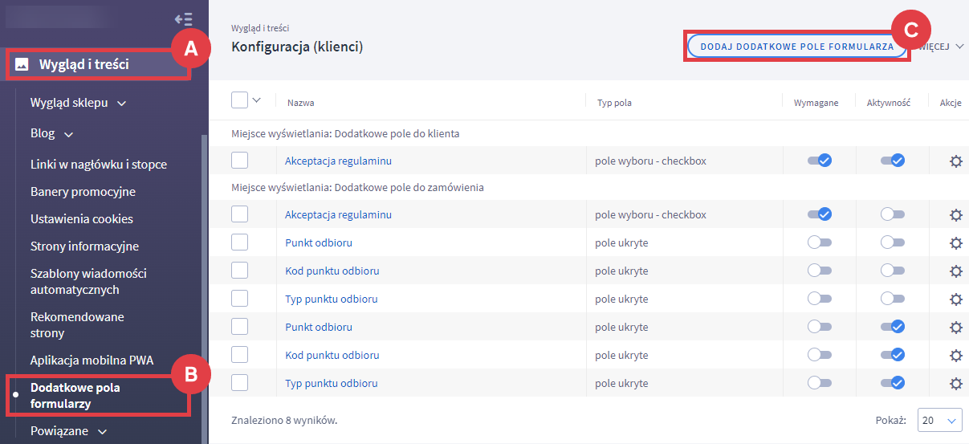
Task: Enable Aktywność toggle for first Punkt odbioru
Action: pyautogui.click(x=892, y=242)
